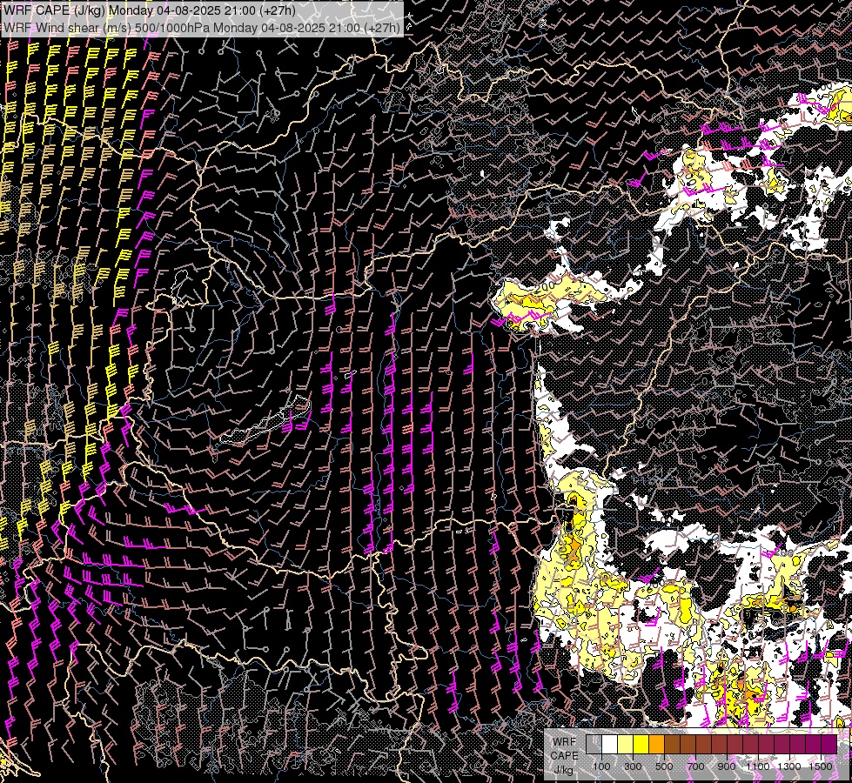Select the white CAPE legend swatch
This screenshot has height=783, width=852.
click(610, 745)
